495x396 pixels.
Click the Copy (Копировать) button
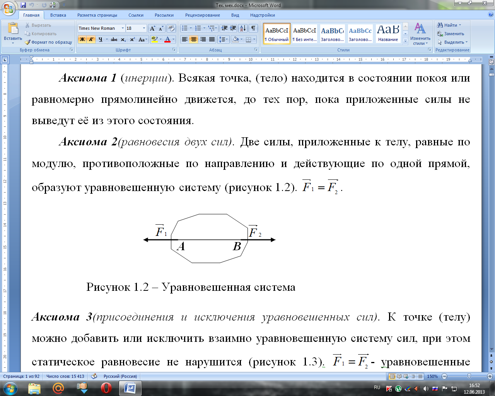(41, 34)
